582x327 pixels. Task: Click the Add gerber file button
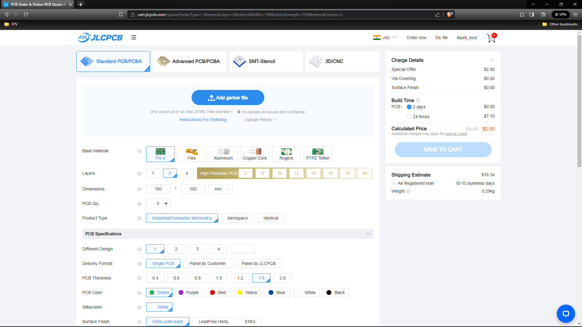click(228, 97)
